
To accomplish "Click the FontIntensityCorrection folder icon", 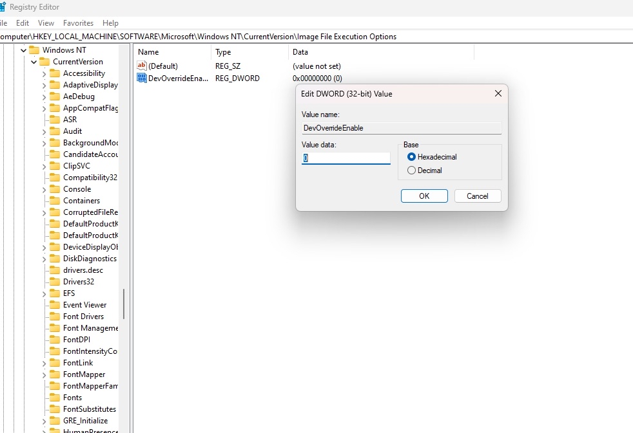I will 55,351.
